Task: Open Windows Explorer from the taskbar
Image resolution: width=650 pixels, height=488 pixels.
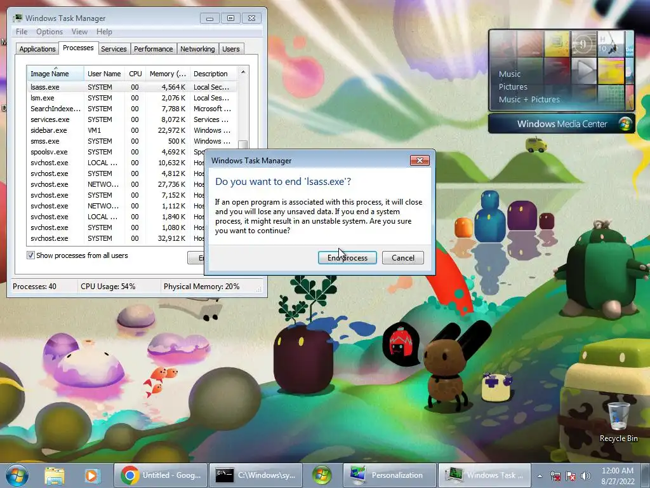Action: click(55, 475)
